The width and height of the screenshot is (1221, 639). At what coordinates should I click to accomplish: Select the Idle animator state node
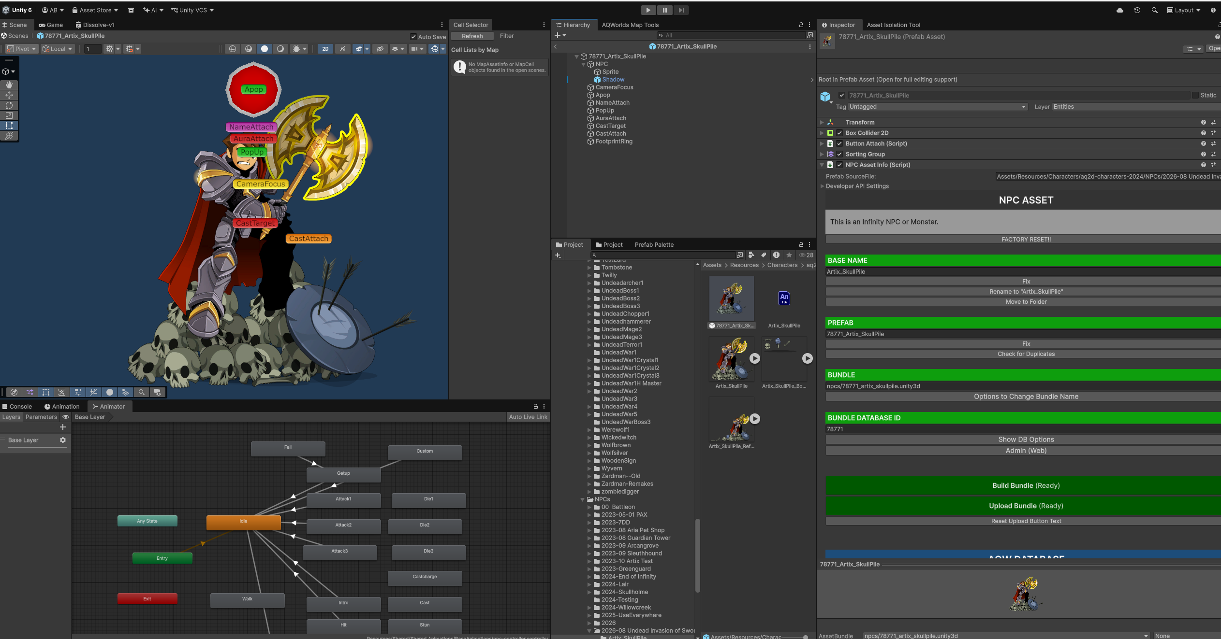click(243, 522)
